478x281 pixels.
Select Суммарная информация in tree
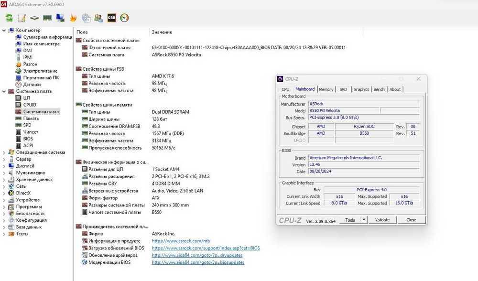47,37
